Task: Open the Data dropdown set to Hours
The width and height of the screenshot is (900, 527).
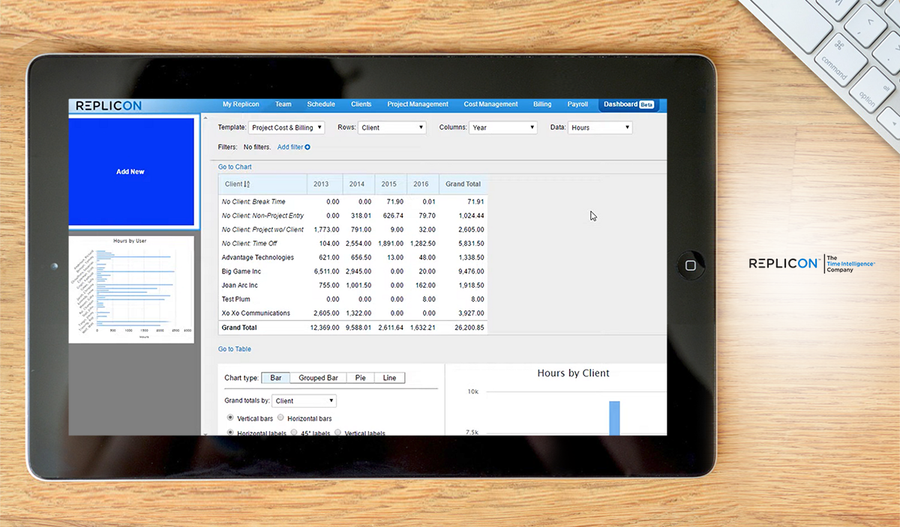Action: [x=600, y=127]
